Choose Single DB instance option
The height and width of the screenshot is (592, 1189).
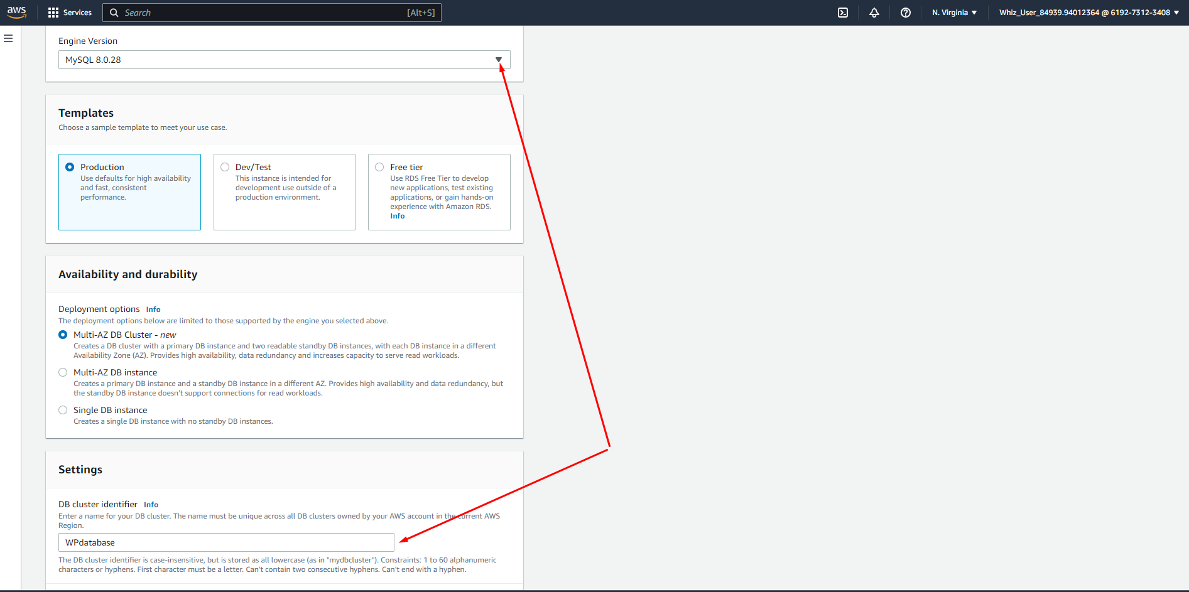point(63,410)
